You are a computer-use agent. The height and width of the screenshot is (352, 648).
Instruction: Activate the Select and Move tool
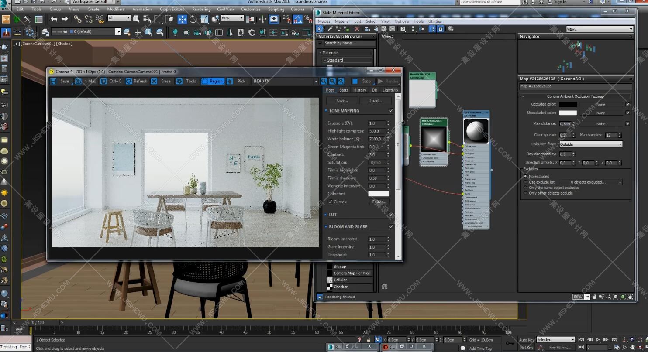tap(182, 19)
